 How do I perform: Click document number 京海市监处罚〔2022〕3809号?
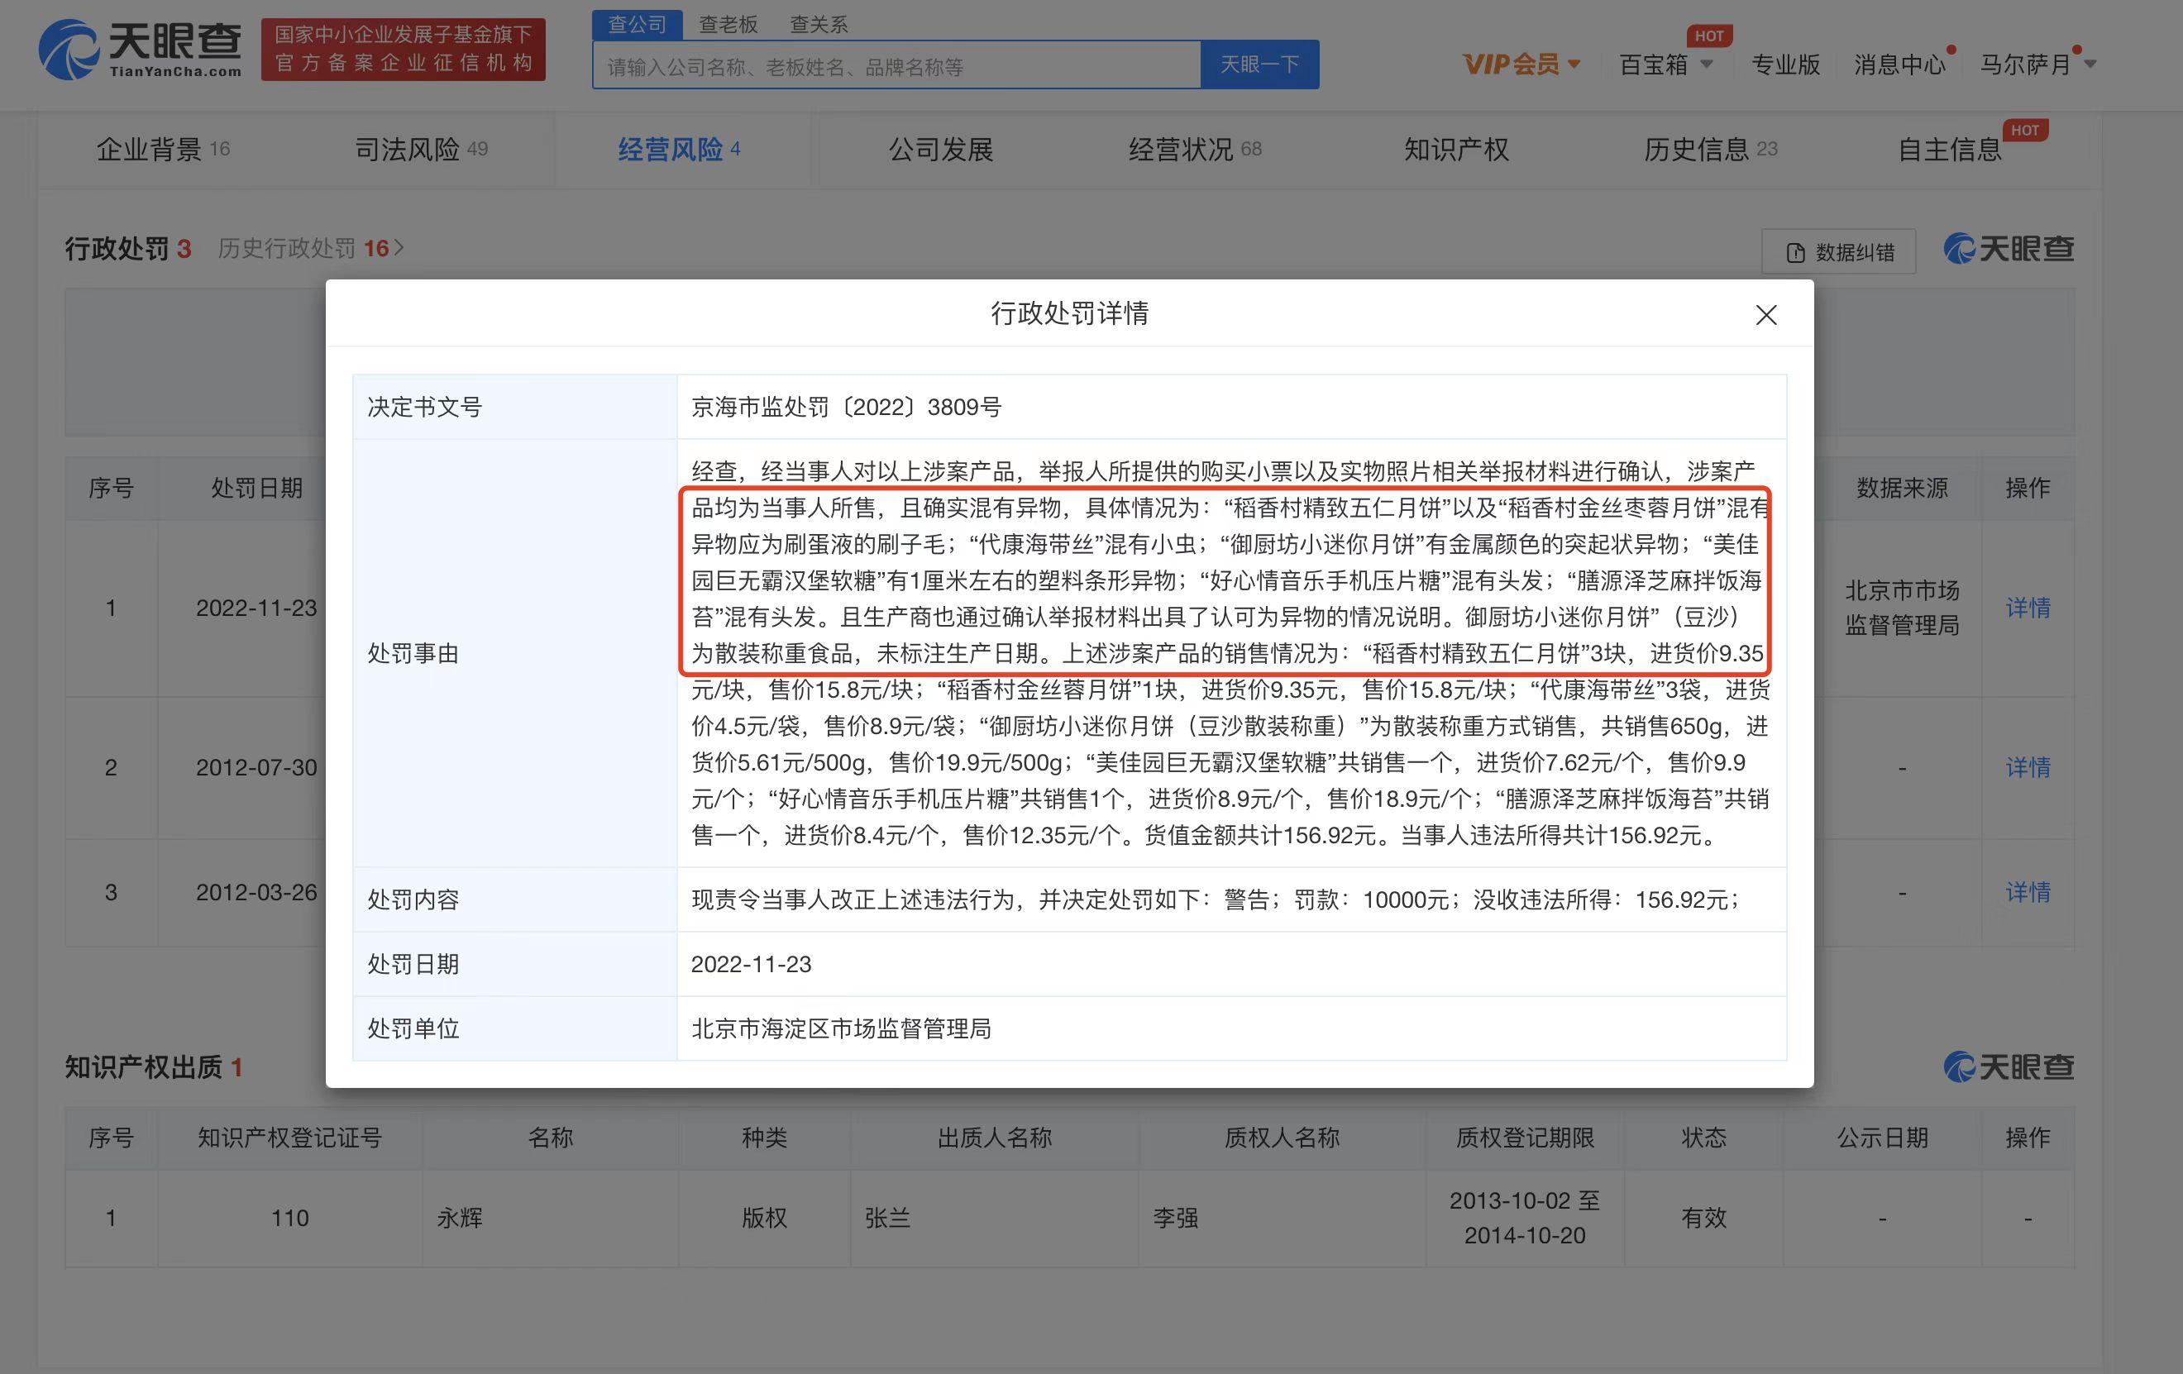pos(846,407)
